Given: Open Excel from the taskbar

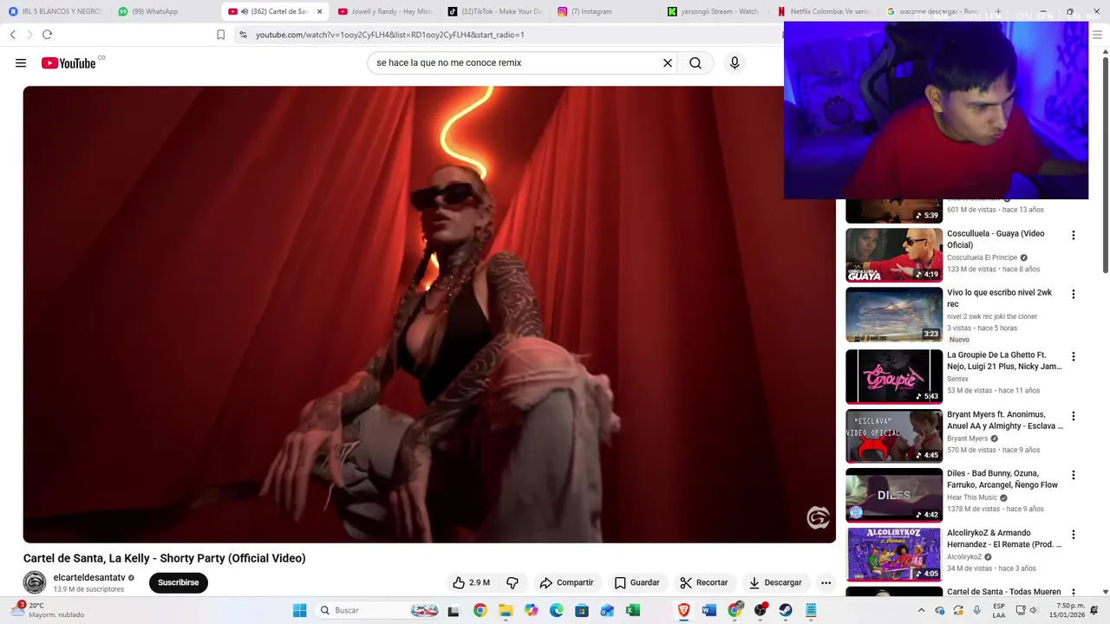Looking at the screenshot, I should 633,610.
